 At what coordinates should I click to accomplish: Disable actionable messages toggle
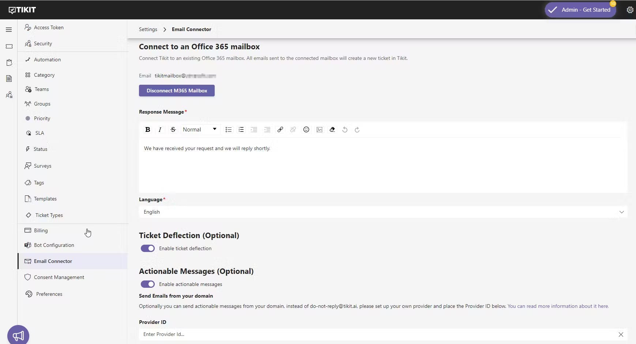148,284
